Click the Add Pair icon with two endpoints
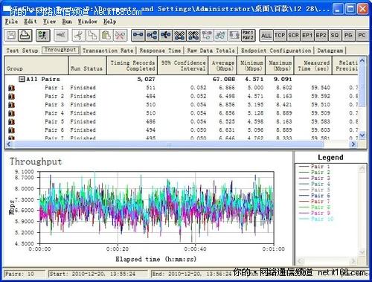 coord(138,35)
